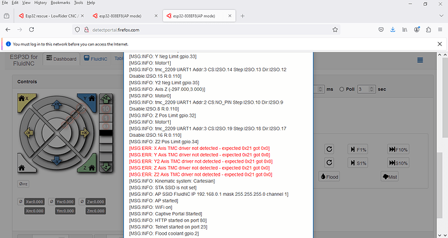Click the F10% feed override button
Viewport: 448px width, 238px height.
click(x=398, y=149)
